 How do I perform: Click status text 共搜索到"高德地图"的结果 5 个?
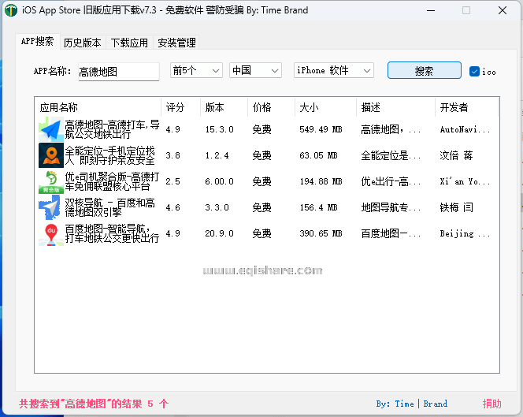click(x=94, y=404)
